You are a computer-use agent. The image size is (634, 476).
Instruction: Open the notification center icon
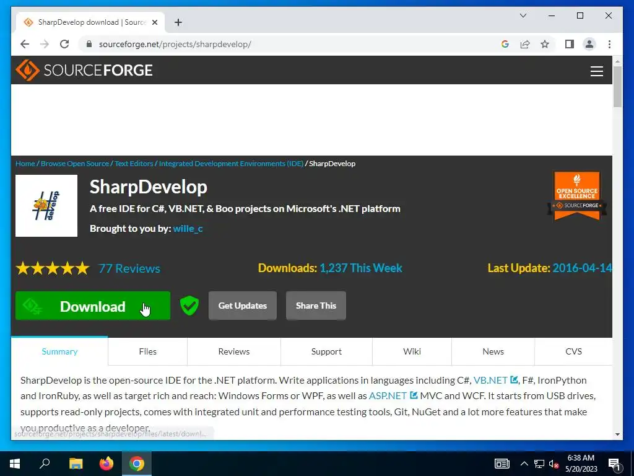tap(614, 464)
